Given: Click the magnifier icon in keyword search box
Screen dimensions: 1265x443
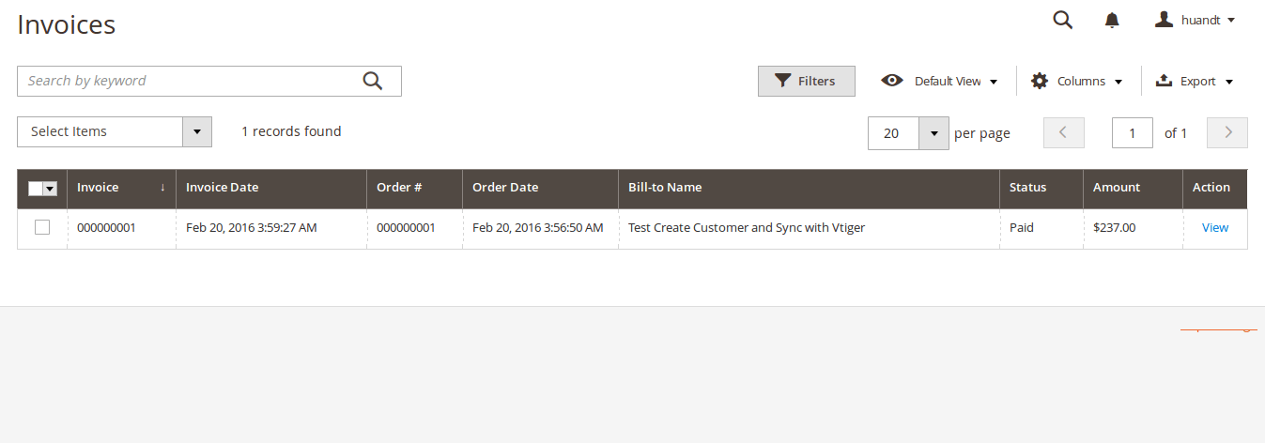Looking at the screenshot, I should pyautogui.click(x=373, y=81).
